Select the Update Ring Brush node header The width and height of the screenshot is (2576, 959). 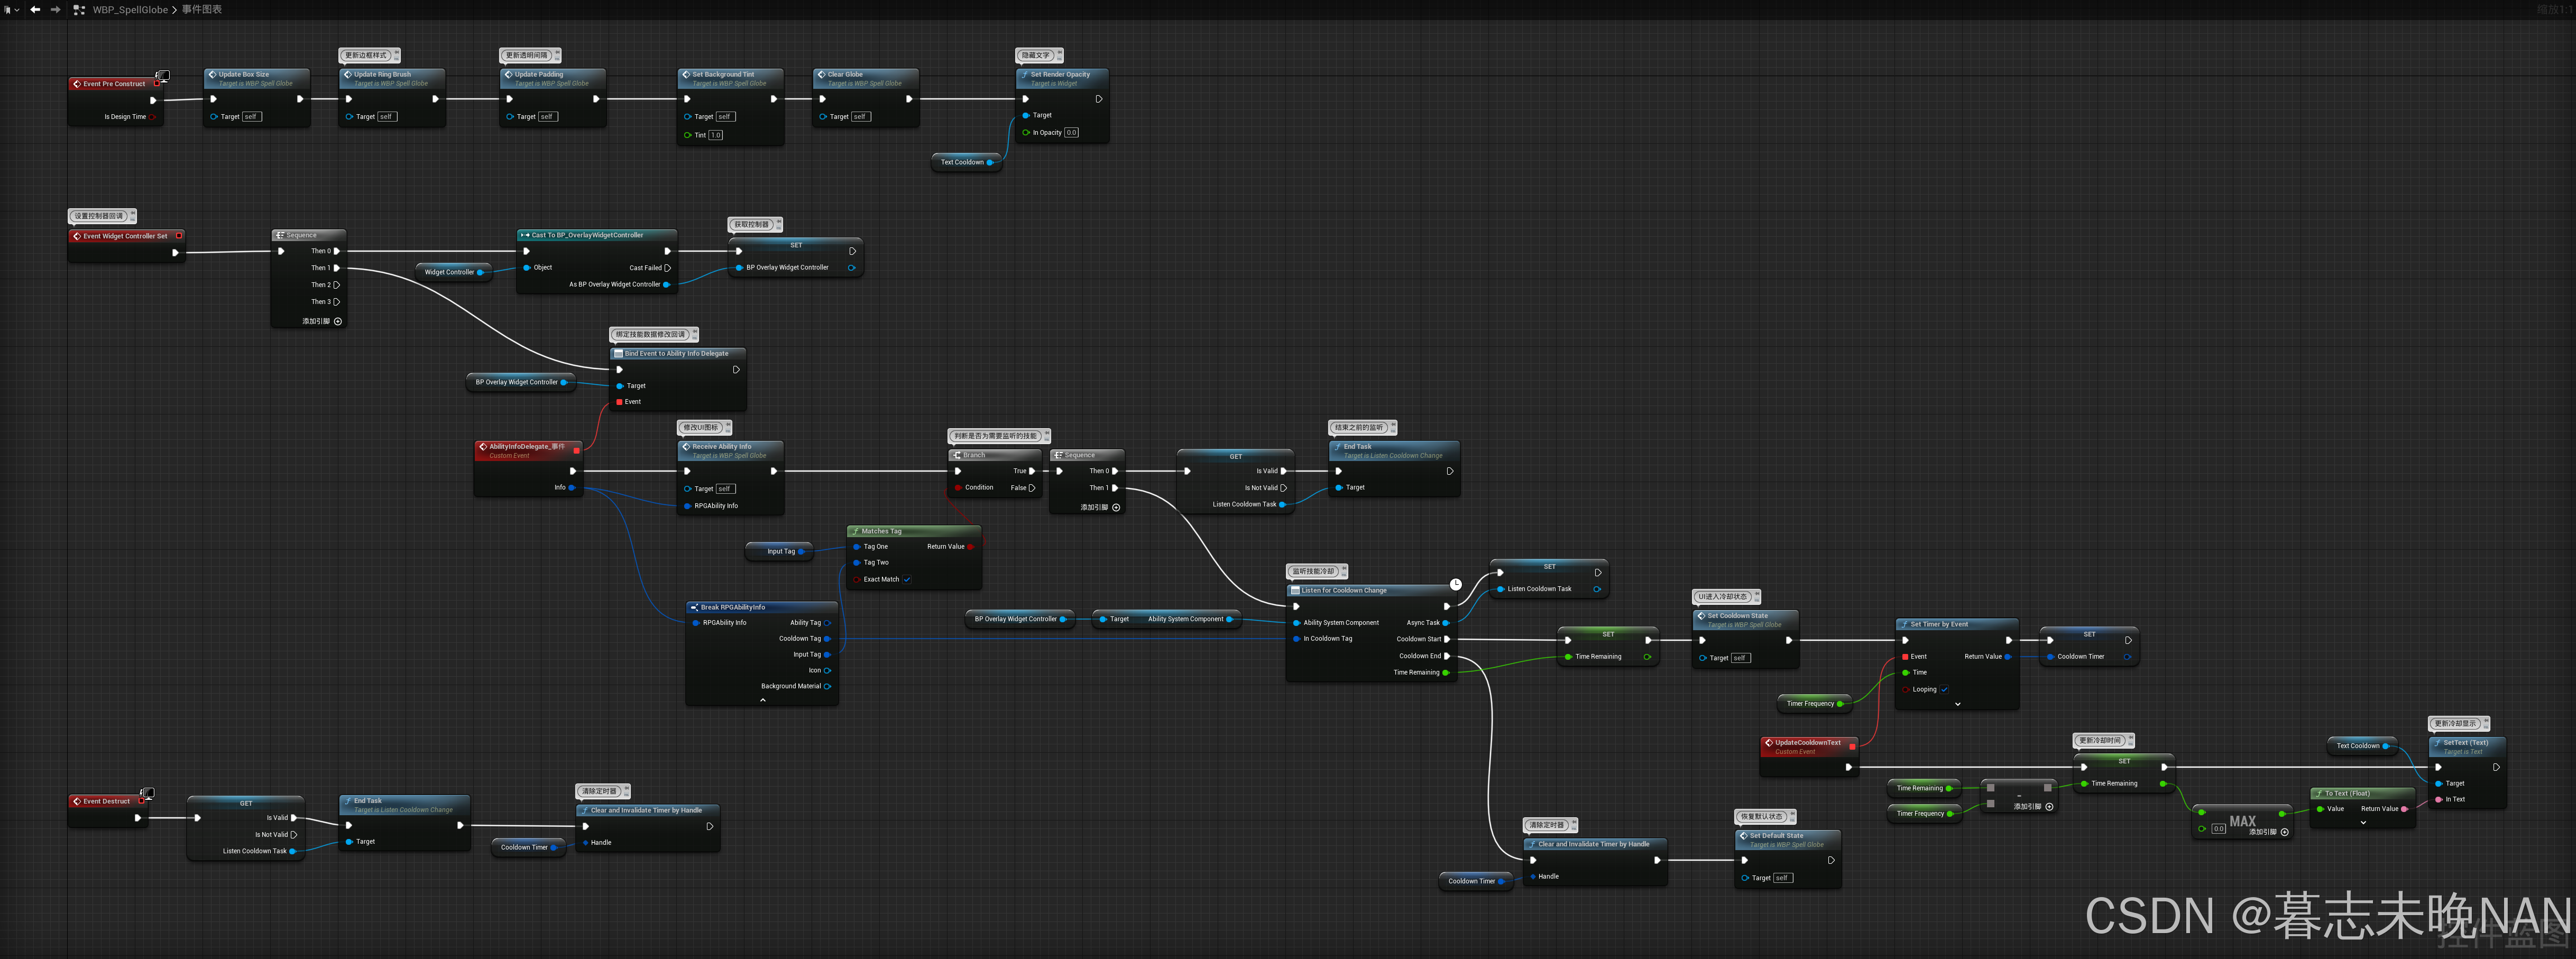click(392, 78)
